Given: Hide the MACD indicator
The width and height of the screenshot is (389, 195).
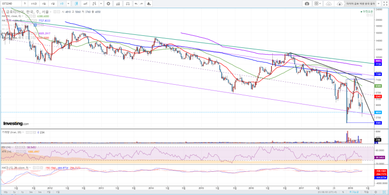Looking at the screenshot, I should [34, 168].
